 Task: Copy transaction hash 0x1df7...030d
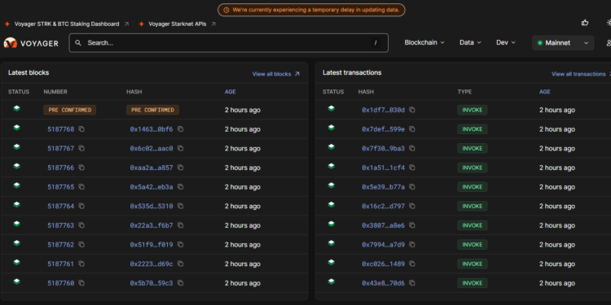coord(412,110)
